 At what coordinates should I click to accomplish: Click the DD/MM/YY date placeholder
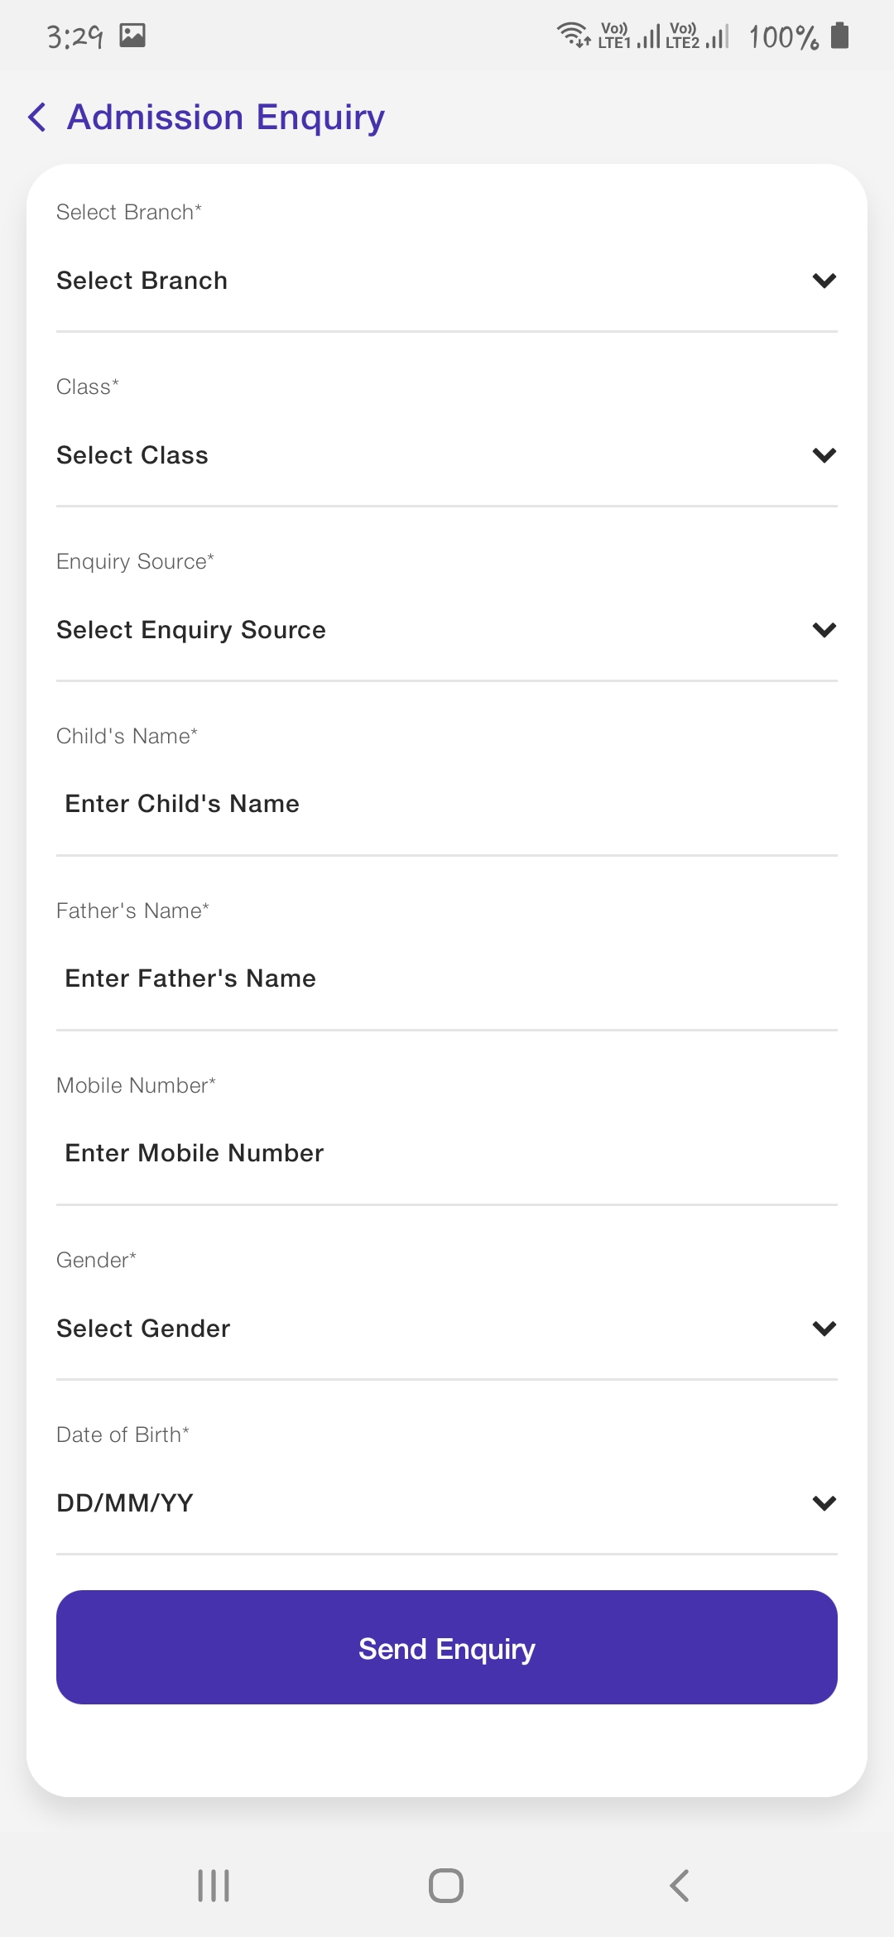pyautogui.click(x=125, y=1503)
